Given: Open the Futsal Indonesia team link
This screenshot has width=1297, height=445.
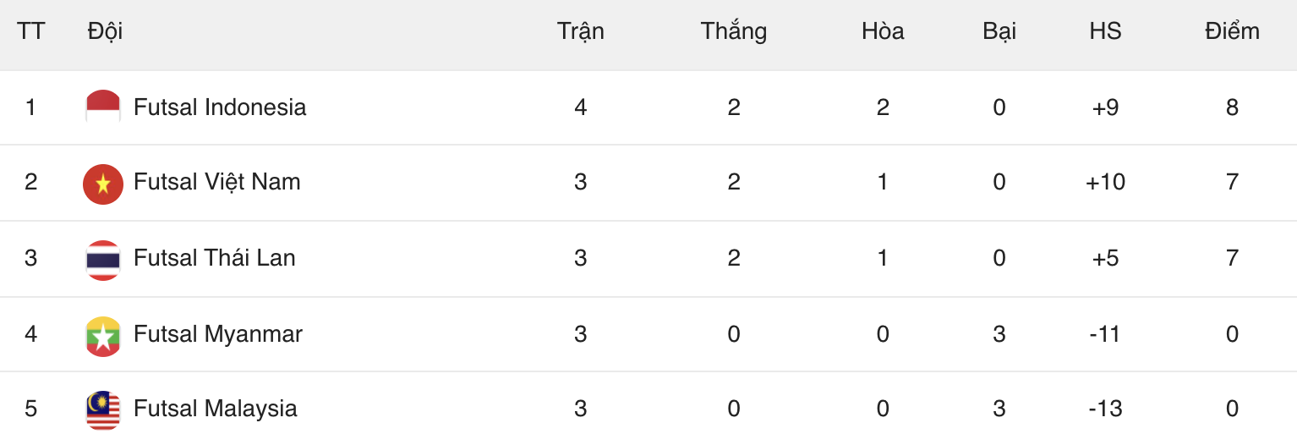Looking at the screenshot, I should (220, 107).
